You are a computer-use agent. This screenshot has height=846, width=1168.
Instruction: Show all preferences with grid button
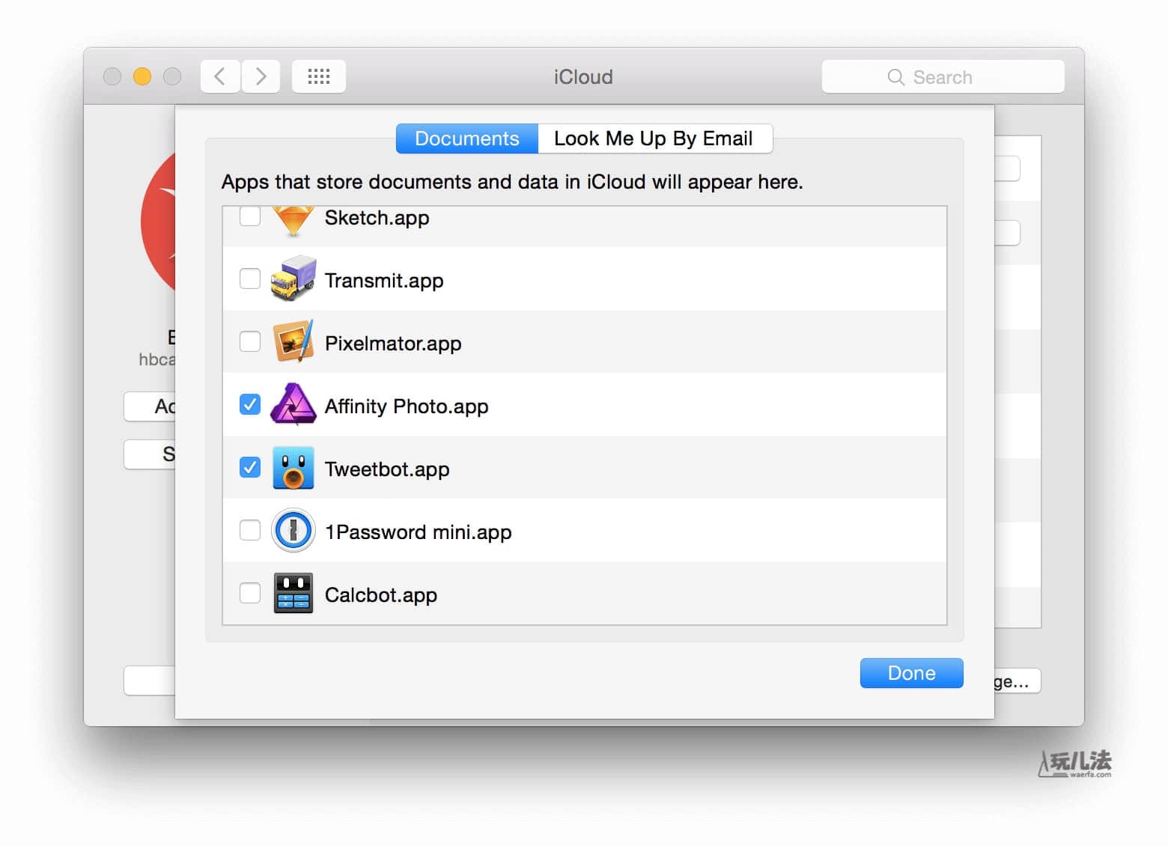tap(319, 76)
